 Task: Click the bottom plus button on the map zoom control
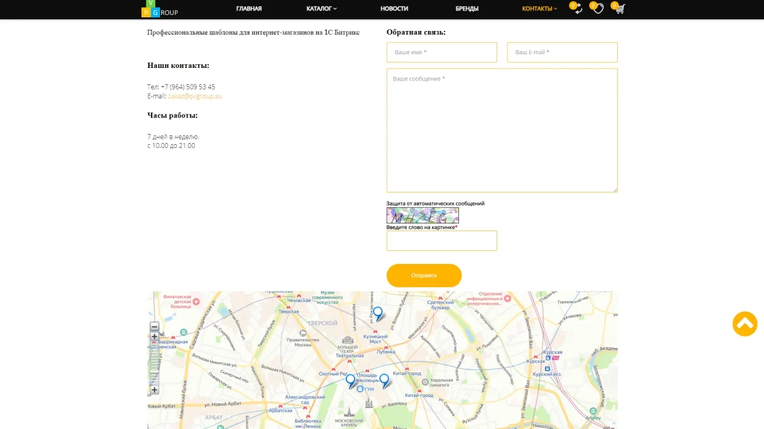155,390
